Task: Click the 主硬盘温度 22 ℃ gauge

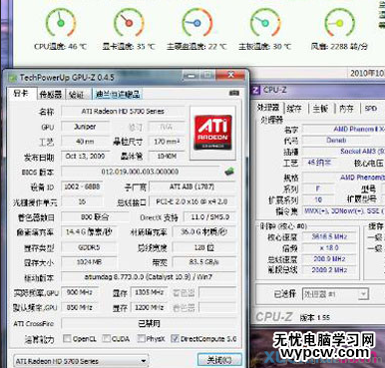Action: [x=196, y=23]
